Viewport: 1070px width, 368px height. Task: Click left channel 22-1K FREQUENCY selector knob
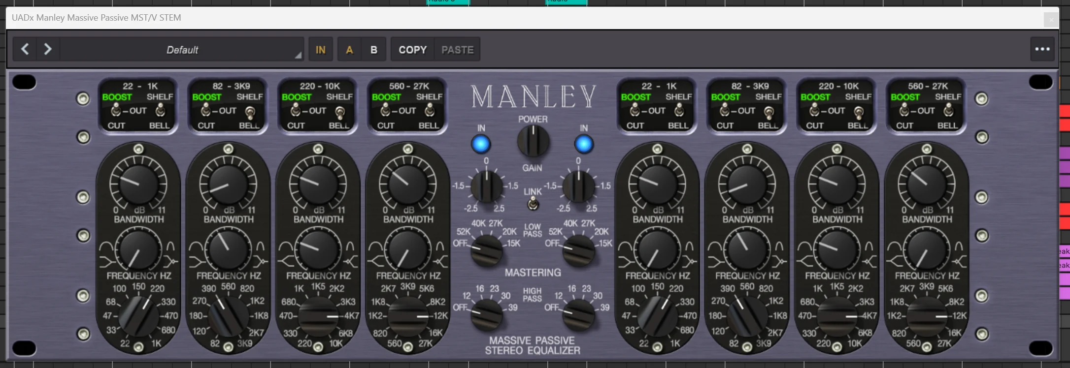138,316
